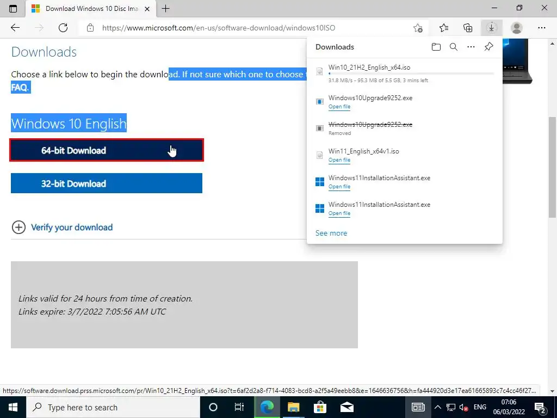View site information lock icon

(x=90, y=28)
